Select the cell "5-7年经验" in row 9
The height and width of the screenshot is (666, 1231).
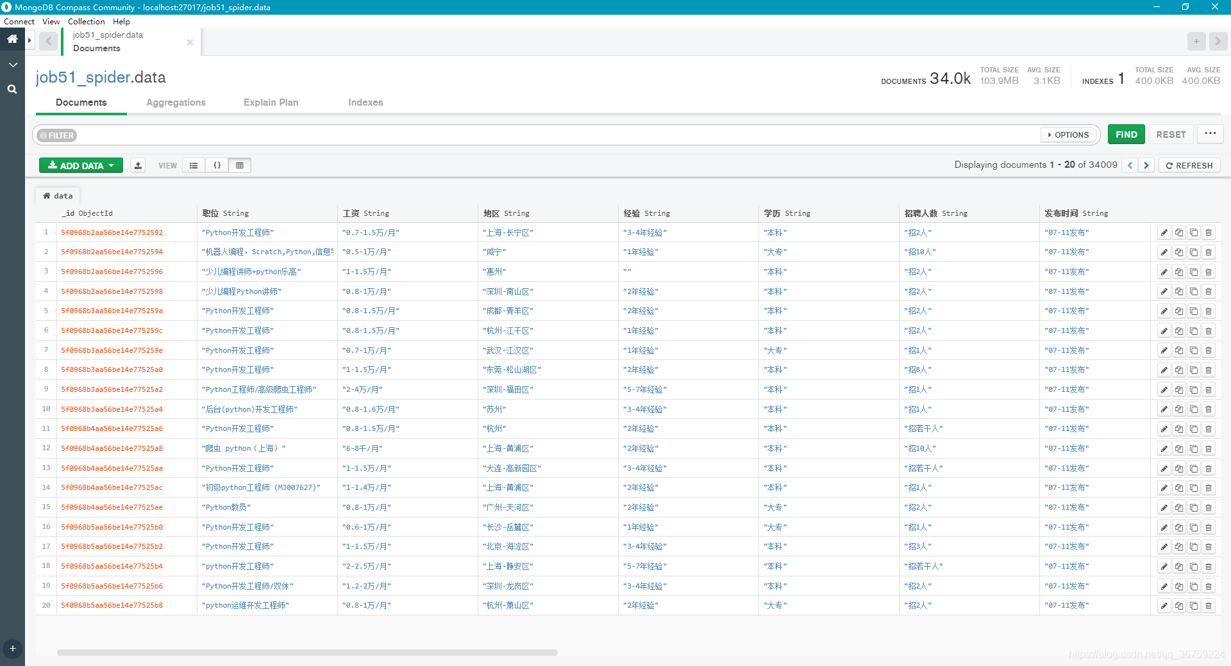tap(645, 389)
